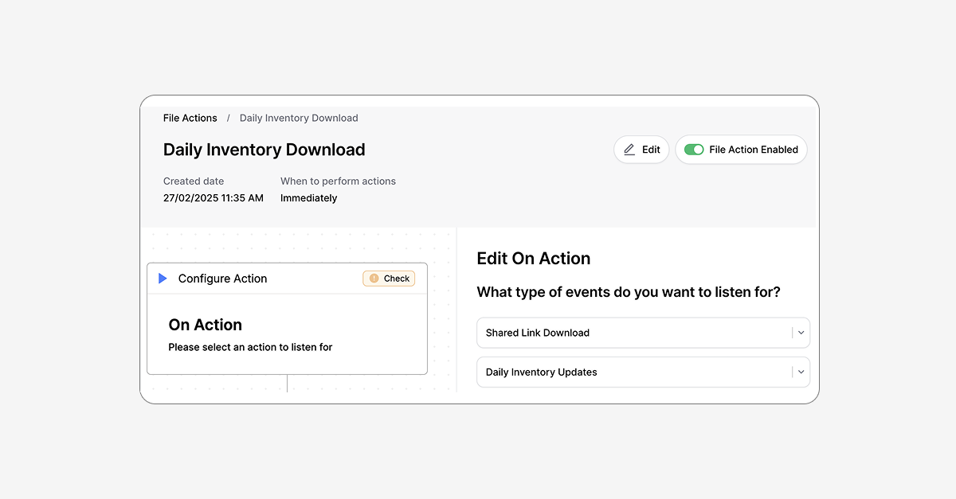Click the Check badge button
The image size is (956, 499).
point(389,279)
